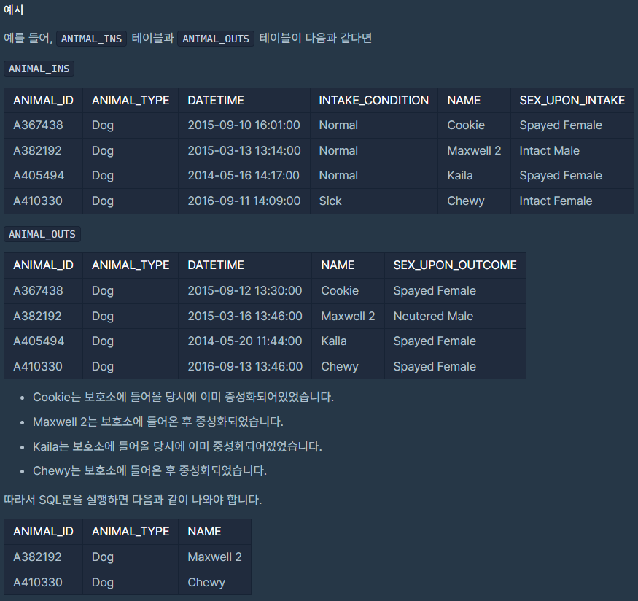Click the SEX_UPON_INTAKE column header

(572, 100)
